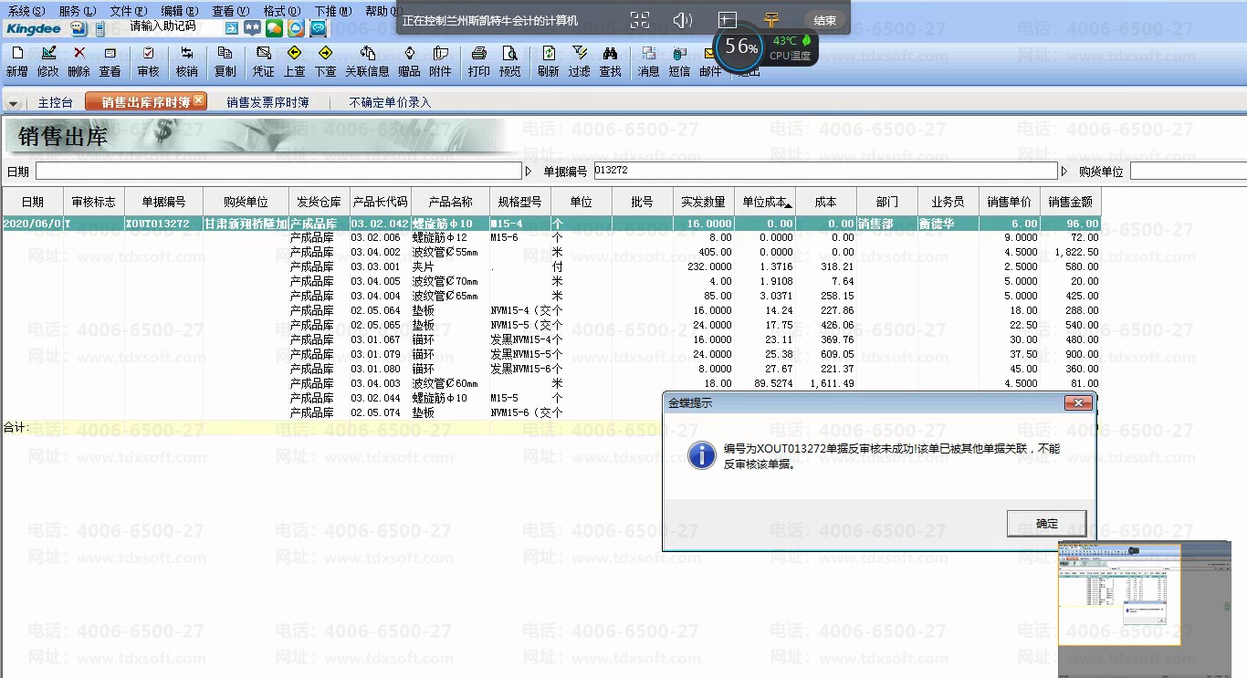Click the arrow next to the 单据编号 field
The image size is (1247, 678).
[1064, 172]
